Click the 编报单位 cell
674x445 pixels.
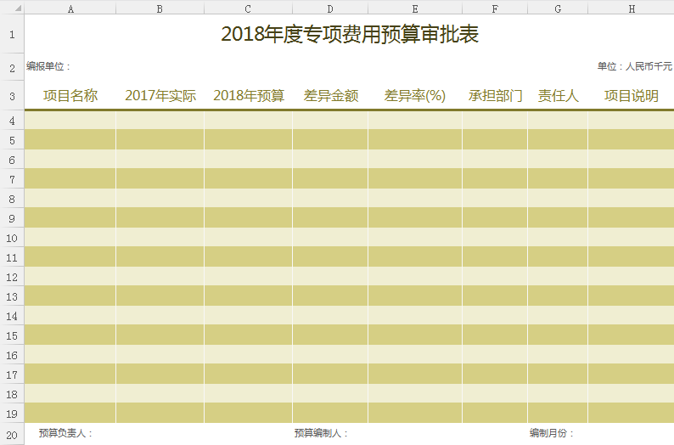click(x=49, y=66)
